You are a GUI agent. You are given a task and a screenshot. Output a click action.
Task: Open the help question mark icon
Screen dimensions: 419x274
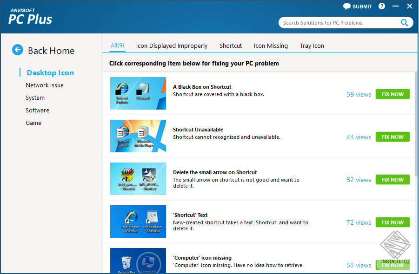[382, 6]
